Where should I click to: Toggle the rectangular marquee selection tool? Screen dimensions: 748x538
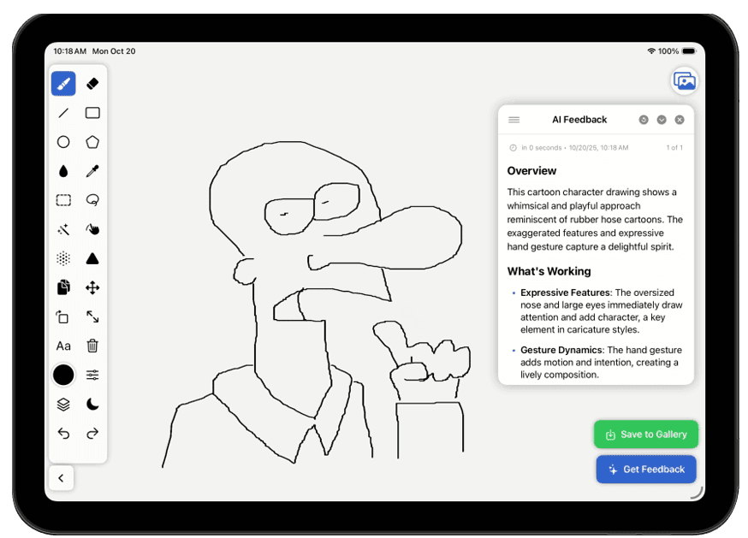(63, 200)
